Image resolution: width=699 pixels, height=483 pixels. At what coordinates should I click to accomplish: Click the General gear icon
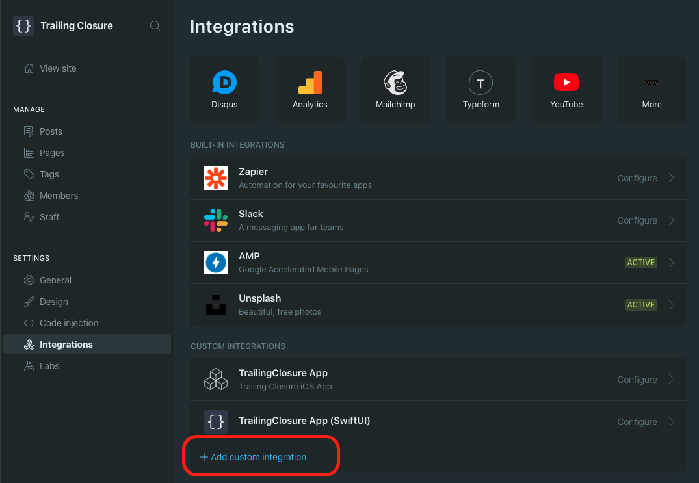[x=29, y=280]
